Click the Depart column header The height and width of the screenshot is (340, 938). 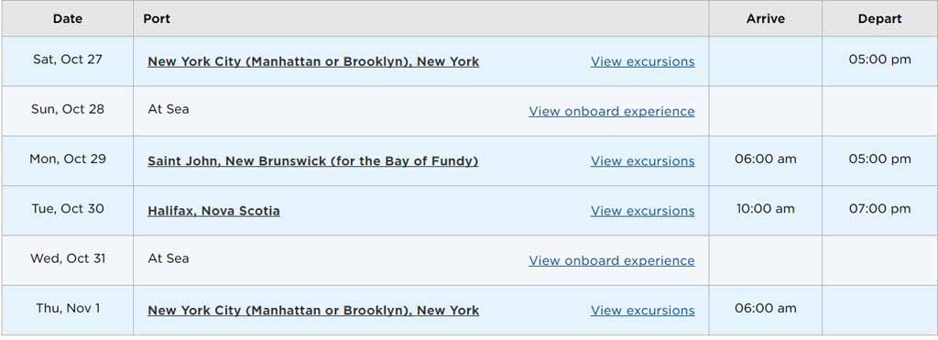click(x=879, y=18)
